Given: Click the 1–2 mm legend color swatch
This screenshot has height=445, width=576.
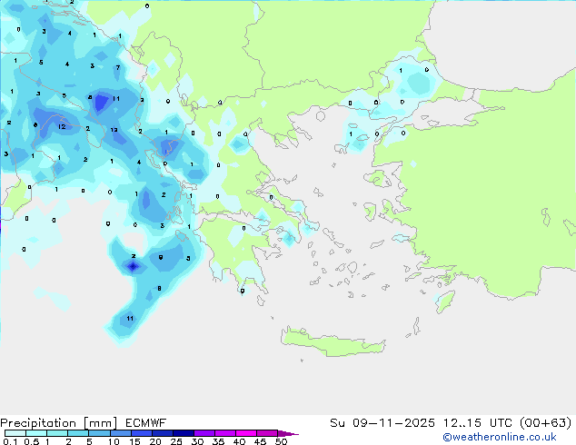Looking at the screenshot, I should click(x=57, y=433).
